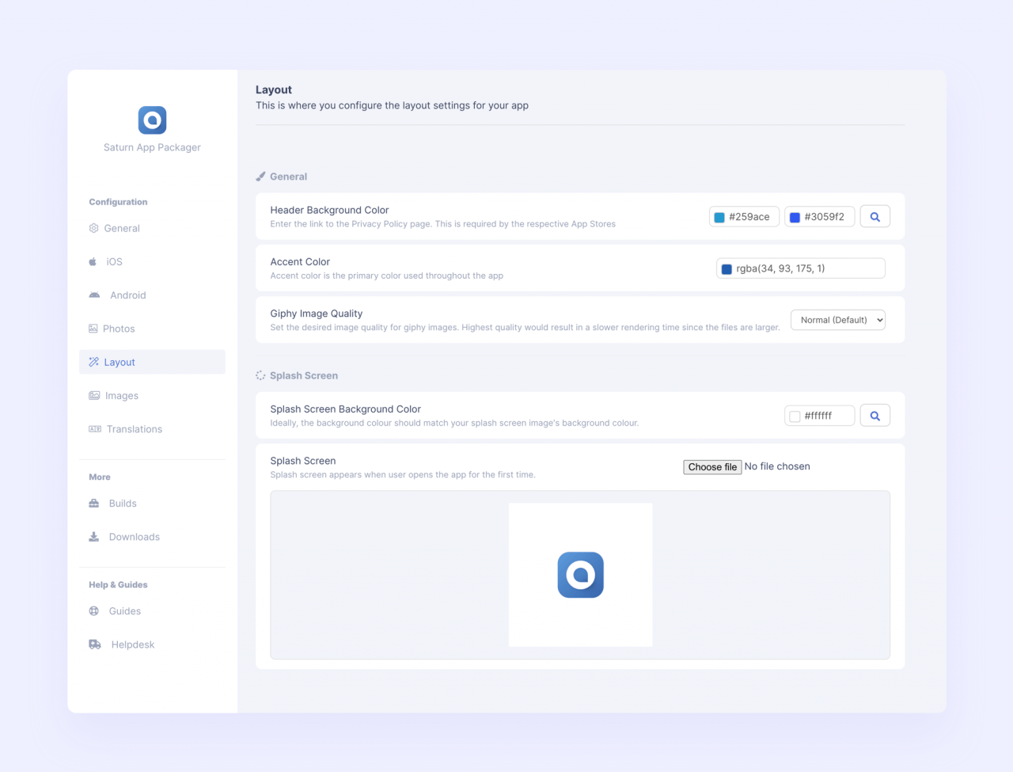Click the white #ffffff color swatch

795,416
